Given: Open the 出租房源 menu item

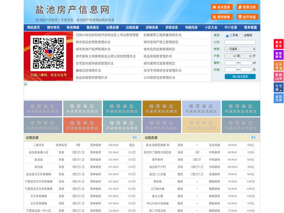Looking at the screenshot, I should coord(132,28).
